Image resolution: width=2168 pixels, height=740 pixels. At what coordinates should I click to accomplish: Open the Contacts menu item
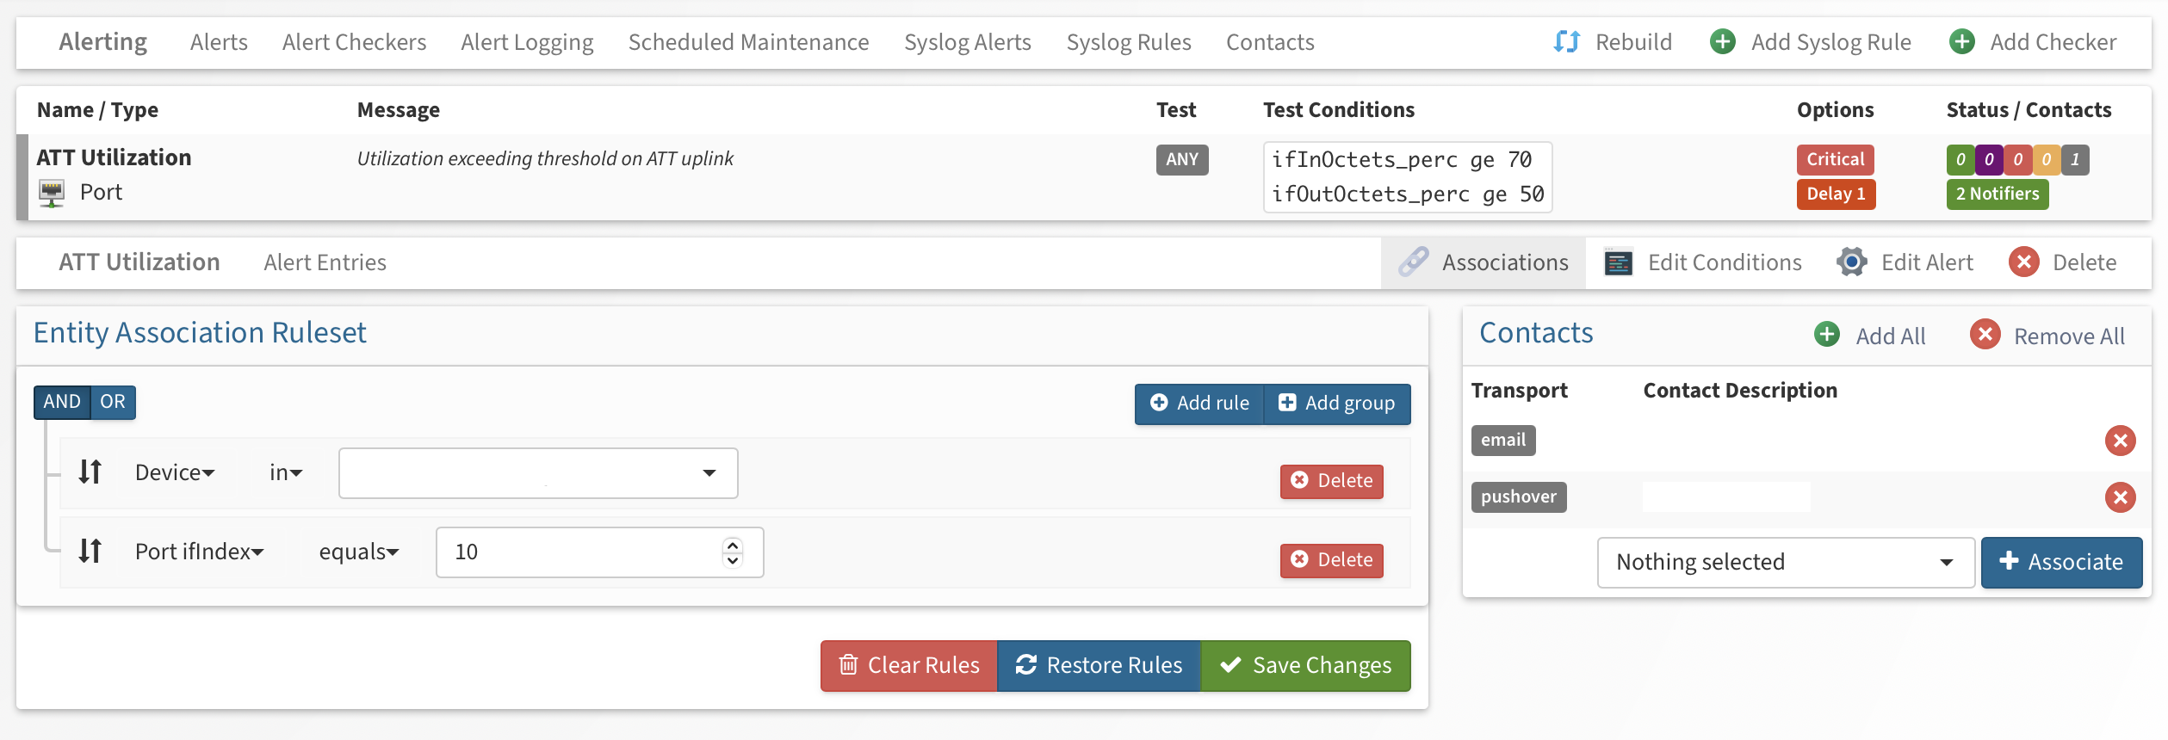pos(1270,42)
